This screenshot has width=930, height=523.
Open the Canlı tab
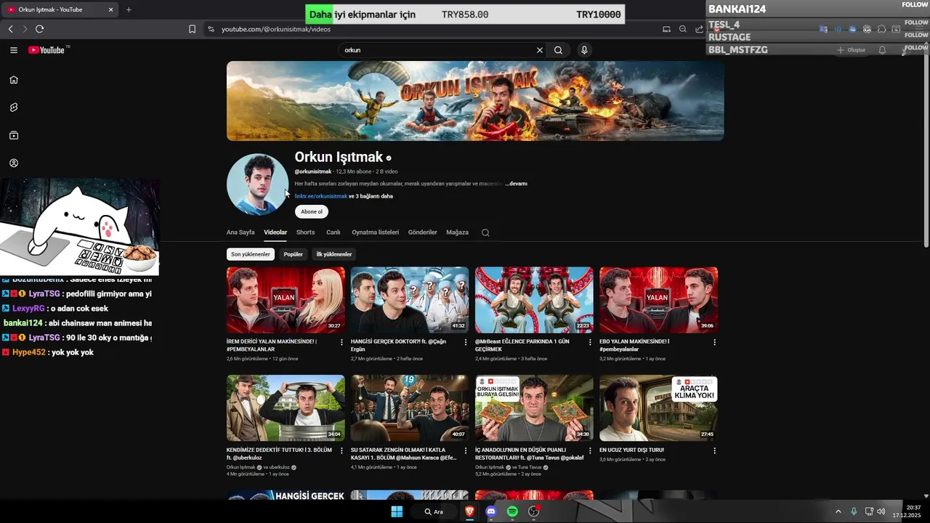click(x=333, y=232)
